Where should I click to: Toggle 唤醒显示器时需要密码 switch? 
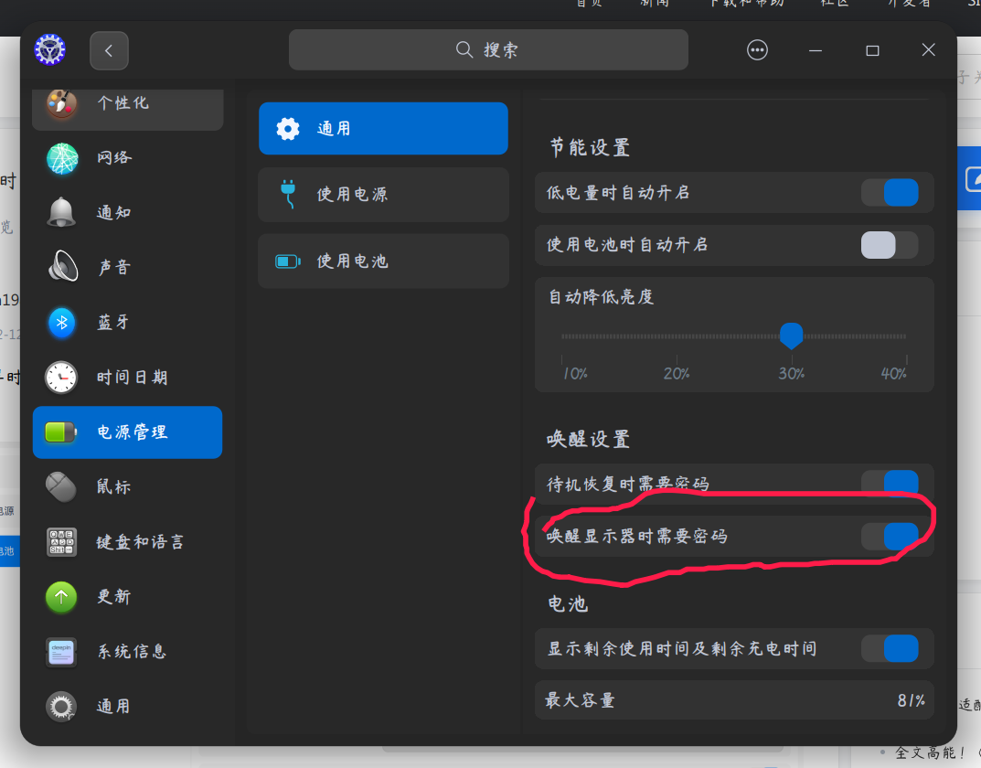coord(890,536)
